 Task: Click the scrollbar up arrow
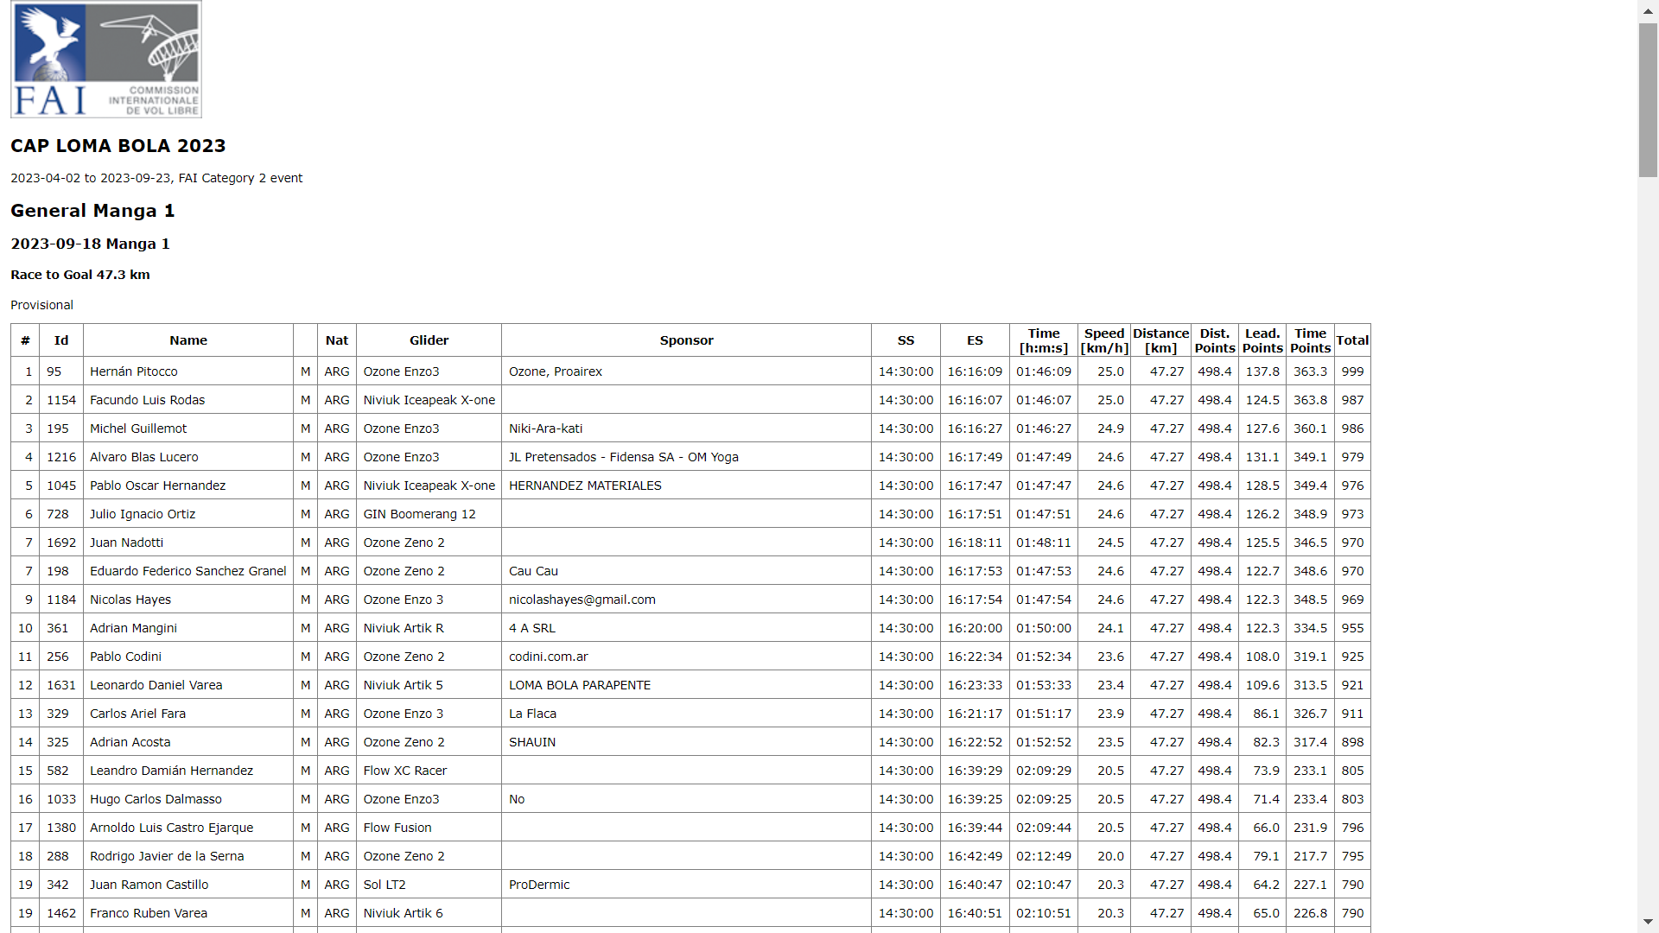[1648, 10]
